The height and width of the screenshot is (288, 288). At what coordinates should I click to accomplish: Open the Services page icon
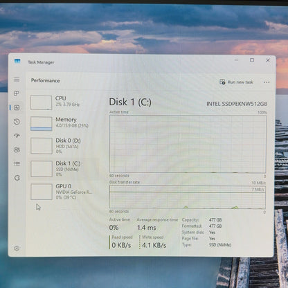pos(17,178)
